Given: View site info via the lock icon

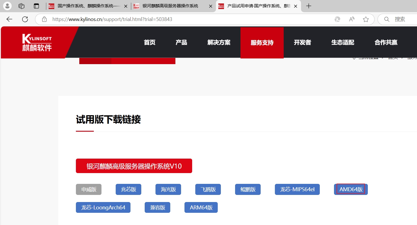Looking at the screenshot, I should (44, 19).
